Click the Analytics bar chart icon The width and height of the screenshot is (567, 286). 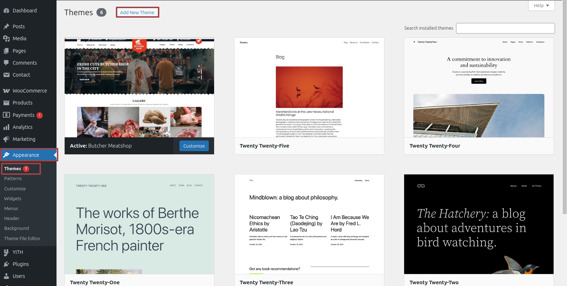6,127
